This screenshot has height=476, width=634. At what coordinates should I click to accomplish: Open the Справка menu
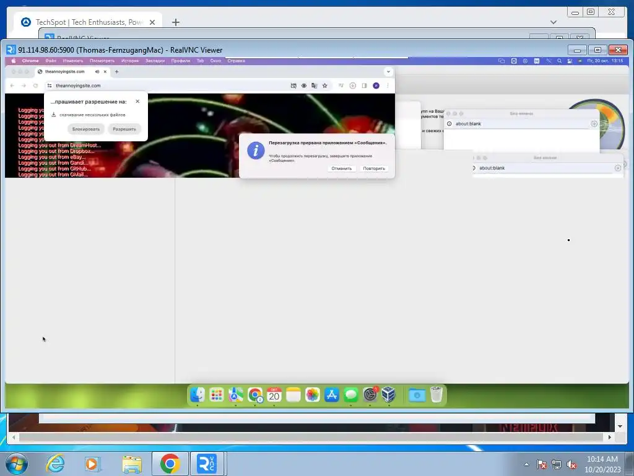coord(236,61)
